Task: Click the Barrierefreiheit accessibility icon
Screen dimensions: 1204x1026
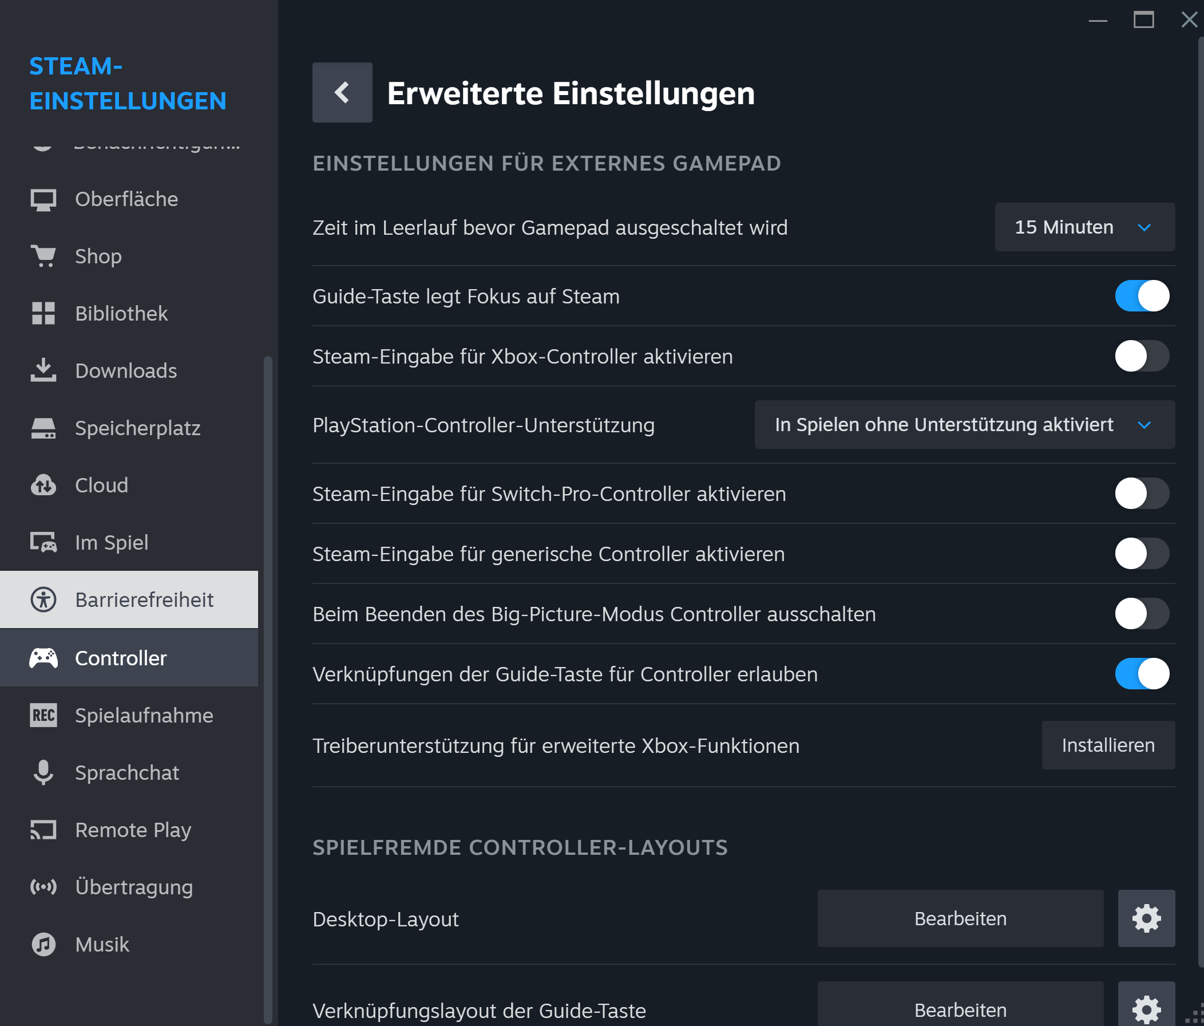Action: coord(43,599)
